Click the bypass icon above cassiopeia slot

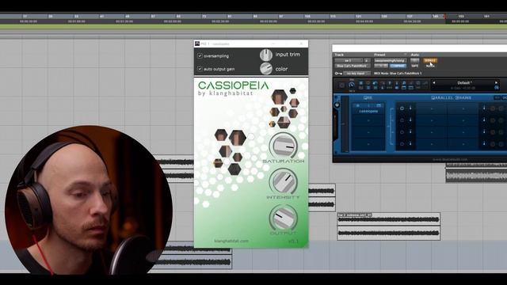coord(358,105)
